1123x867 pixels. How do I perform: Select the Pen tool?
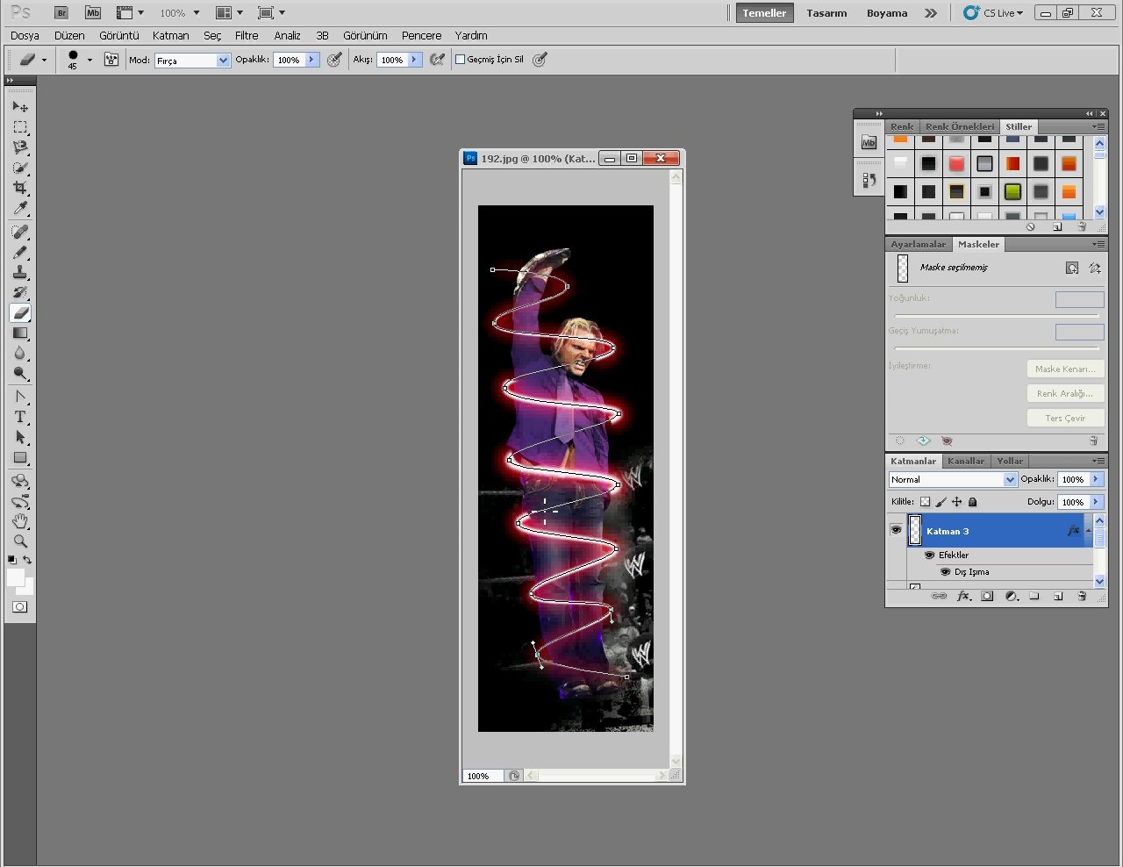click(x=20, y=397)
